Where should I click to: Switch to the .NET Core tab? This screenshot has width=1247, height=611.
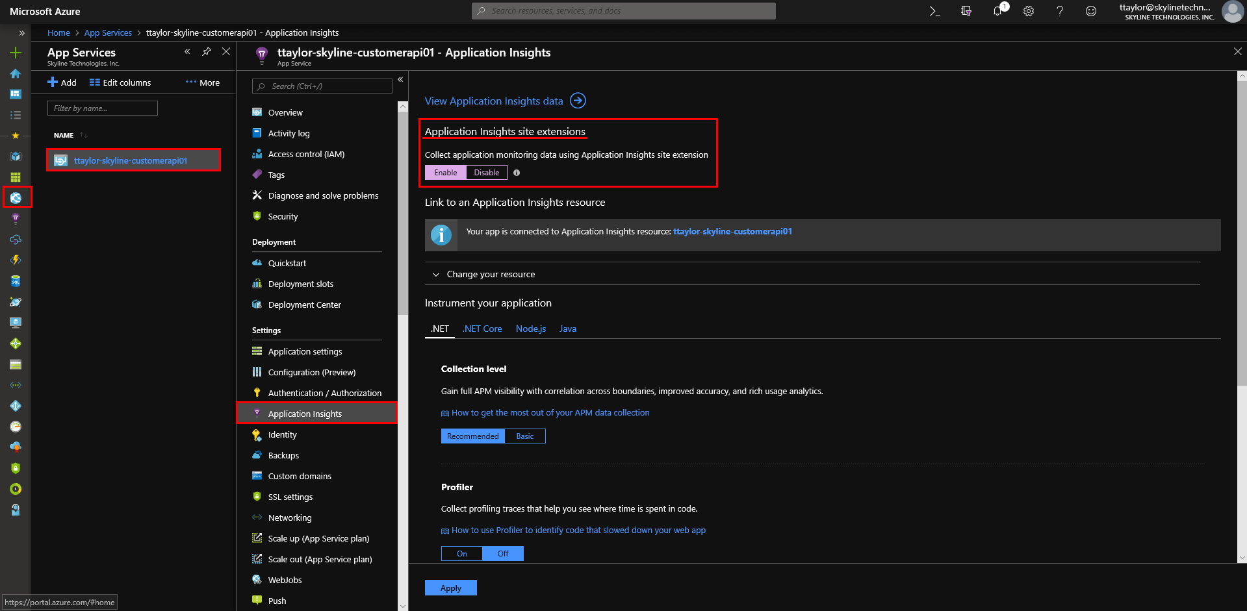[x=482, y=329]
